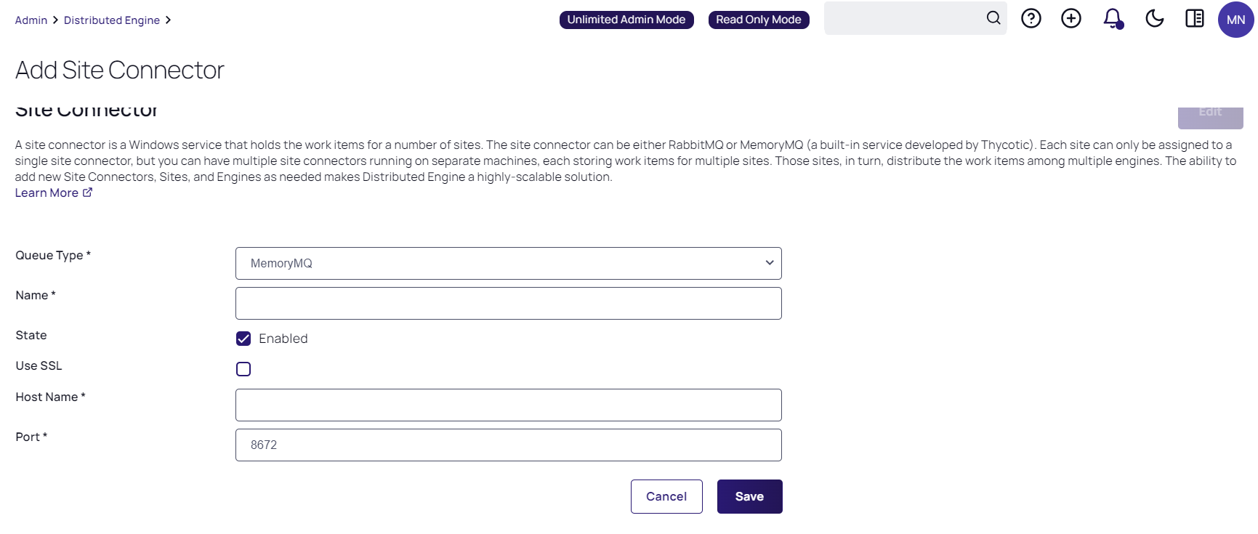Open Distributed Engine breadcrumb link
The height and width of the screenshot is (534, 1258).
point(111,20)
